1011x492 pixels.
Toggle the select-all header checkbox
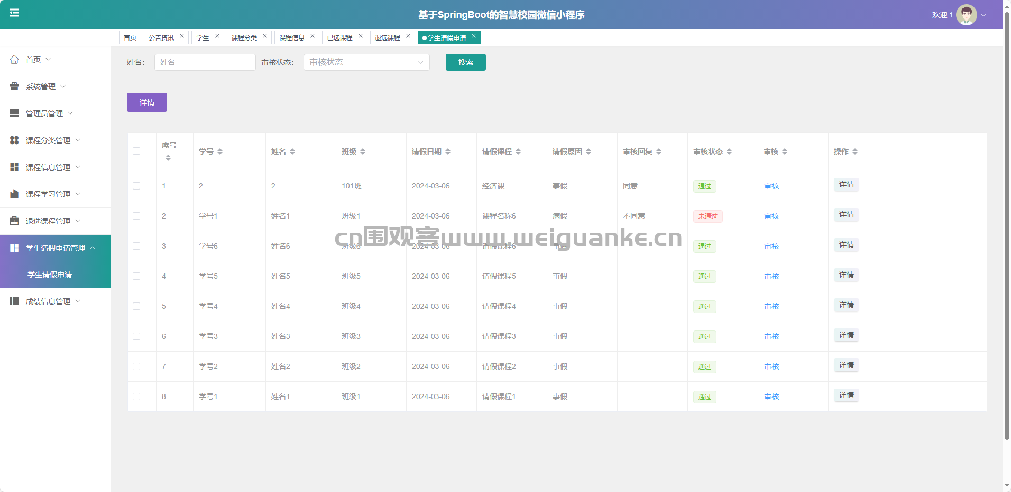click(136, 152)
